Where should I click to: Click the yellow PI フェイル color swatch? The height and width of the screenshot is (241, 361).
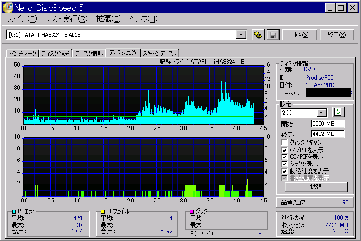(103, 211)
